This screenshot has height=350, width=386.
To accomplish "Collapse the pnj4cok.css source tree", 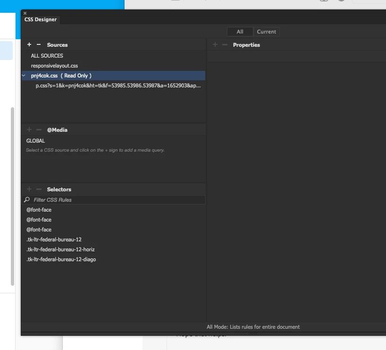I will (24, 76).
